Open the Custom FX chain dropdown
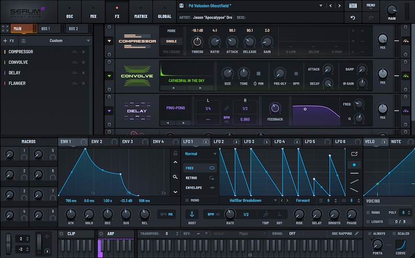Screen dimensions: 415x258 pyautogui.click(x=88, y=41)
